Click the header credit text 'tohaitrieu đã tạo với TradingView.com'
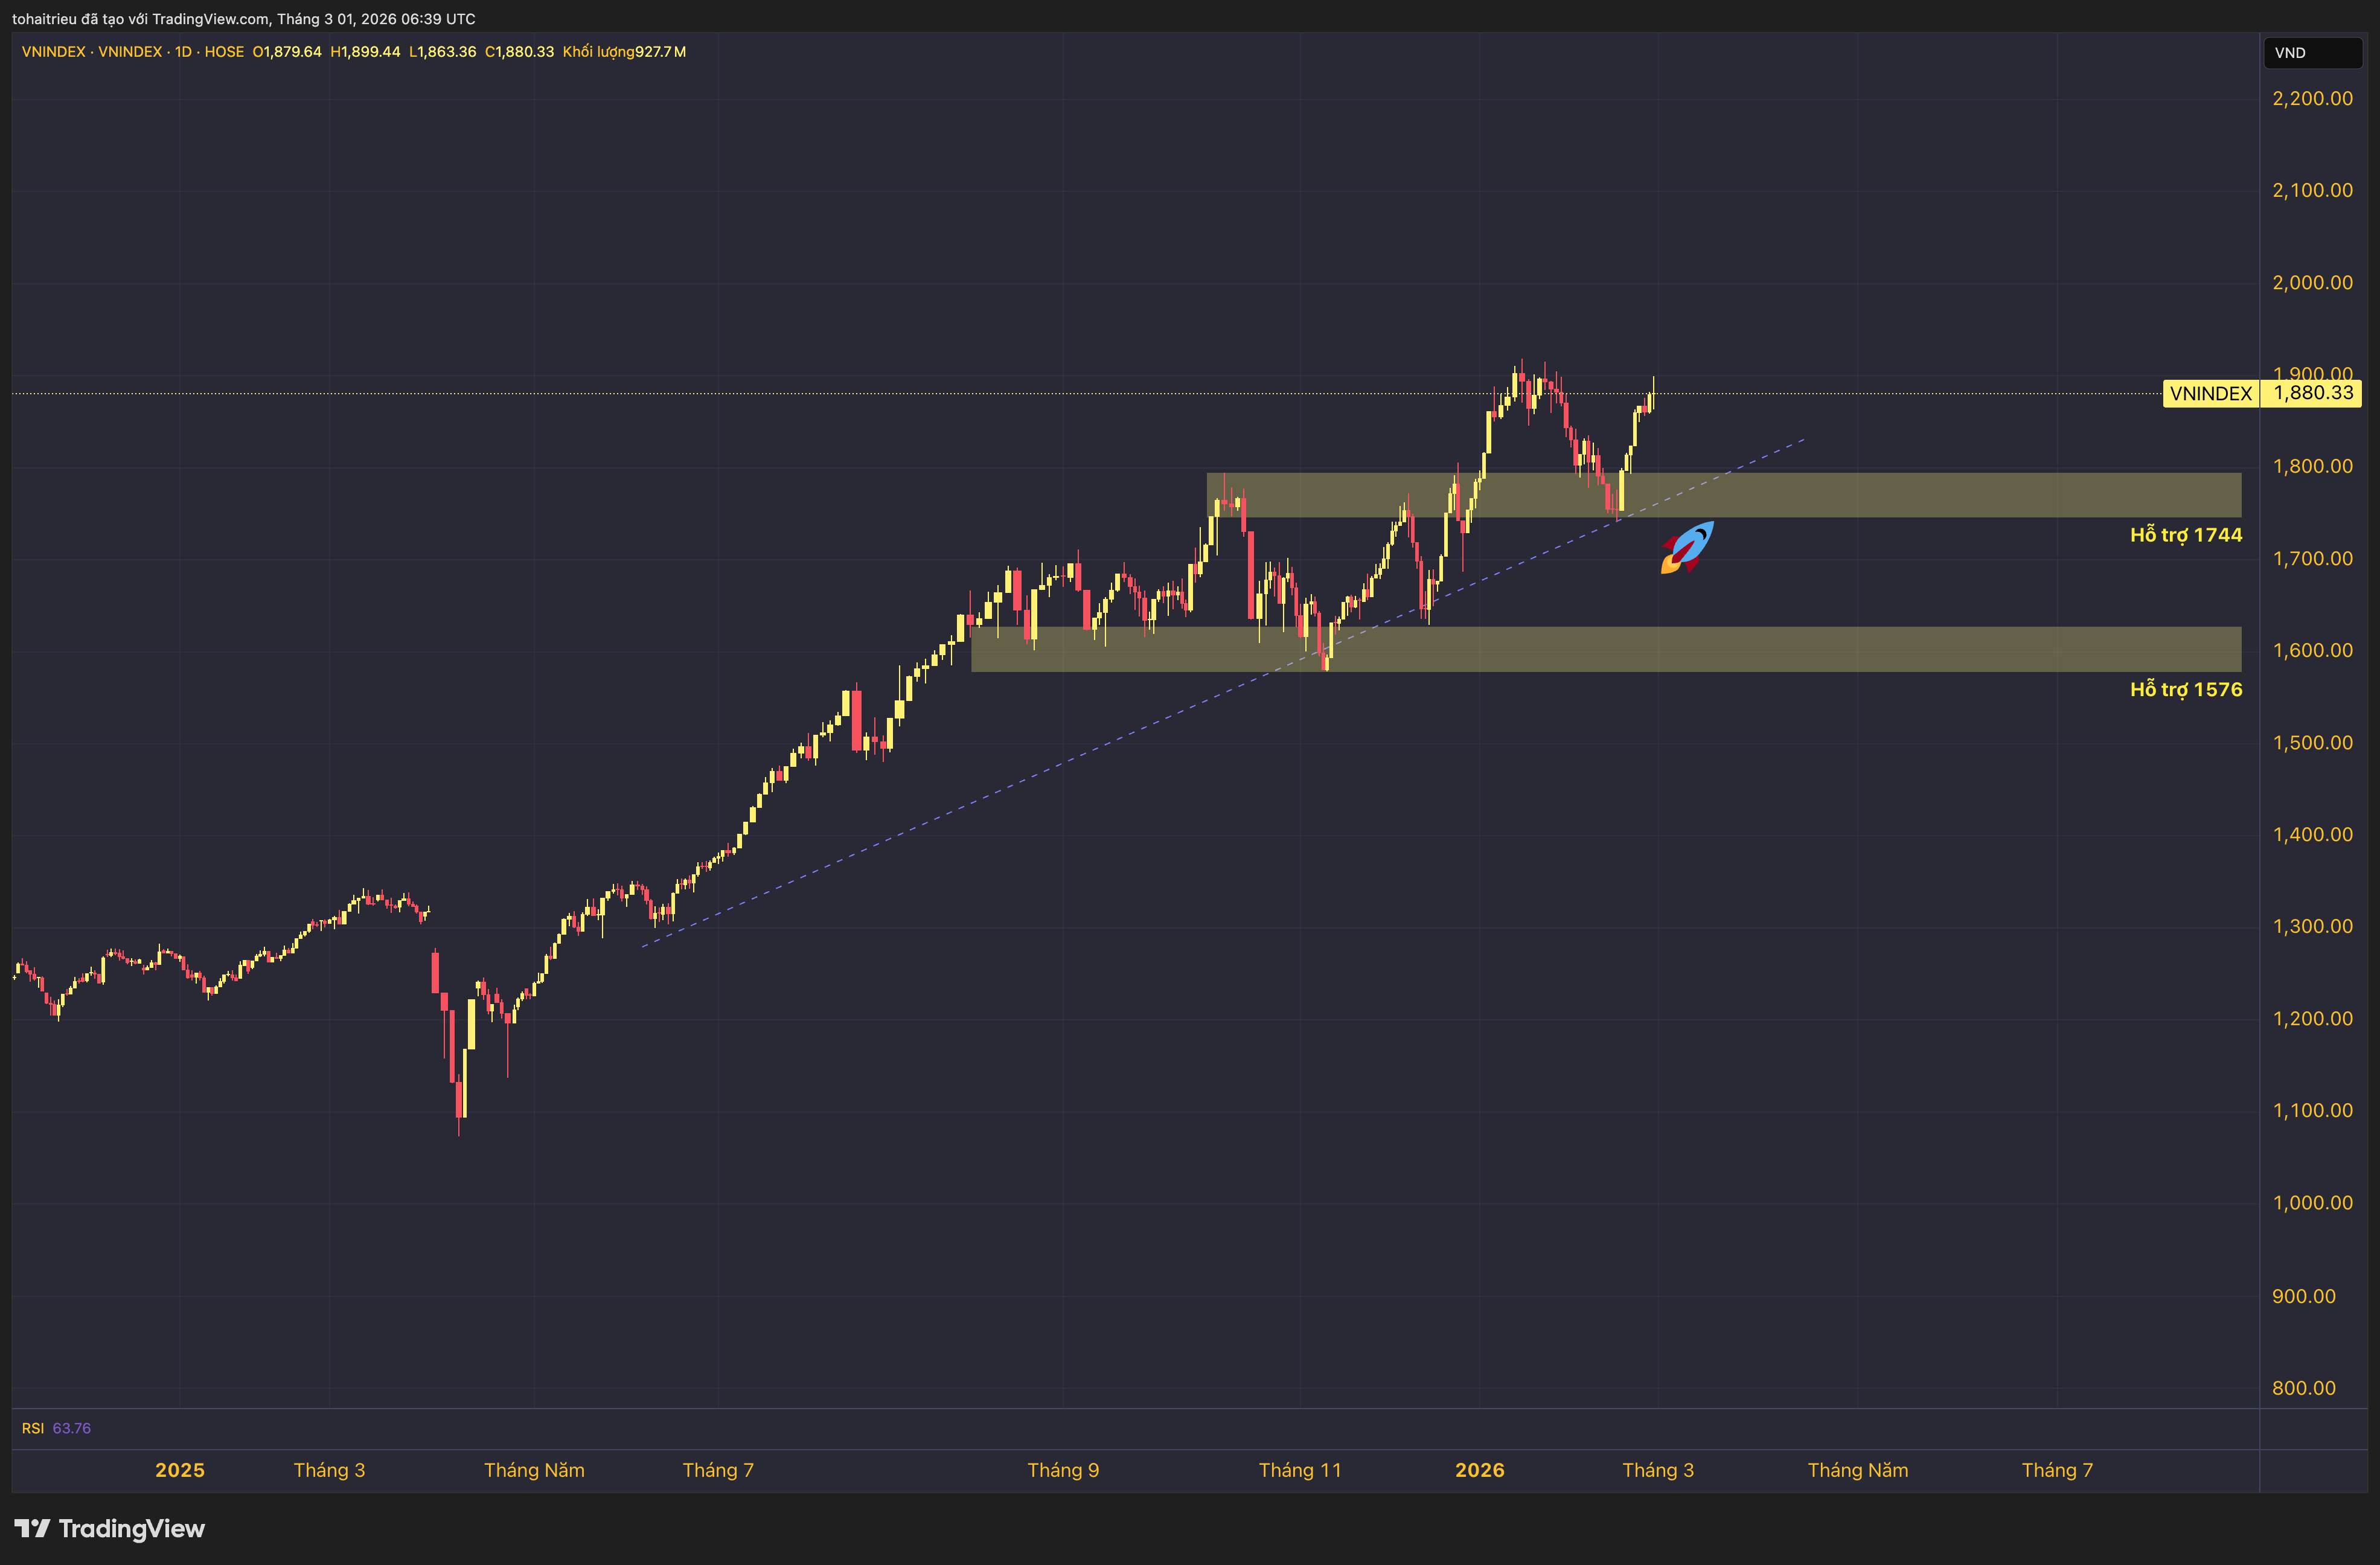Screen dimensions: 2380x1565 (140, 19)
